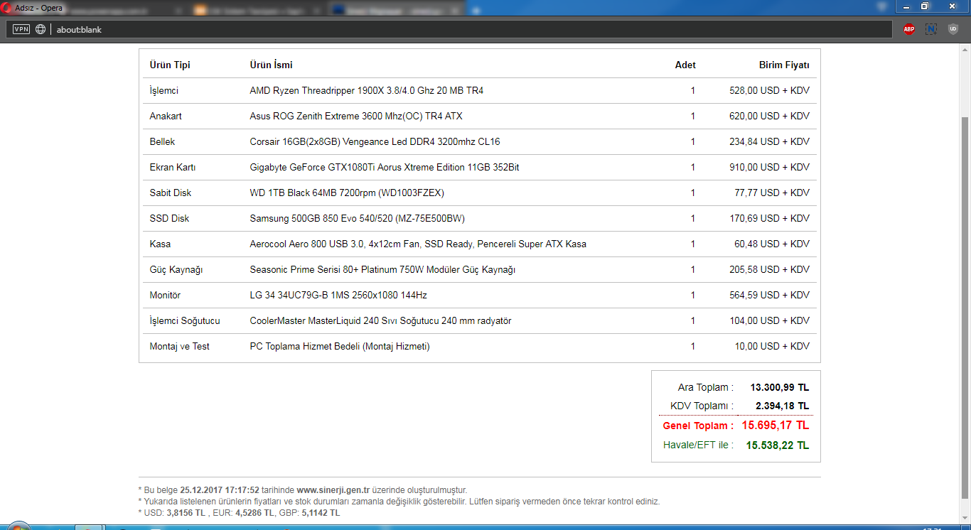
Task: Select the subtotal value '13.300,99 TL'
Action: click(780, 387)
